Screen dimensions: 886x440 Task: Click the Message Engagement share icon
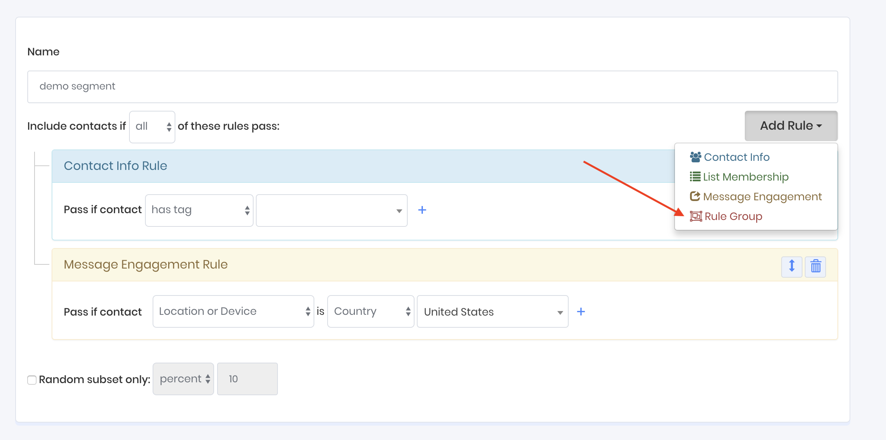[695, 196]
